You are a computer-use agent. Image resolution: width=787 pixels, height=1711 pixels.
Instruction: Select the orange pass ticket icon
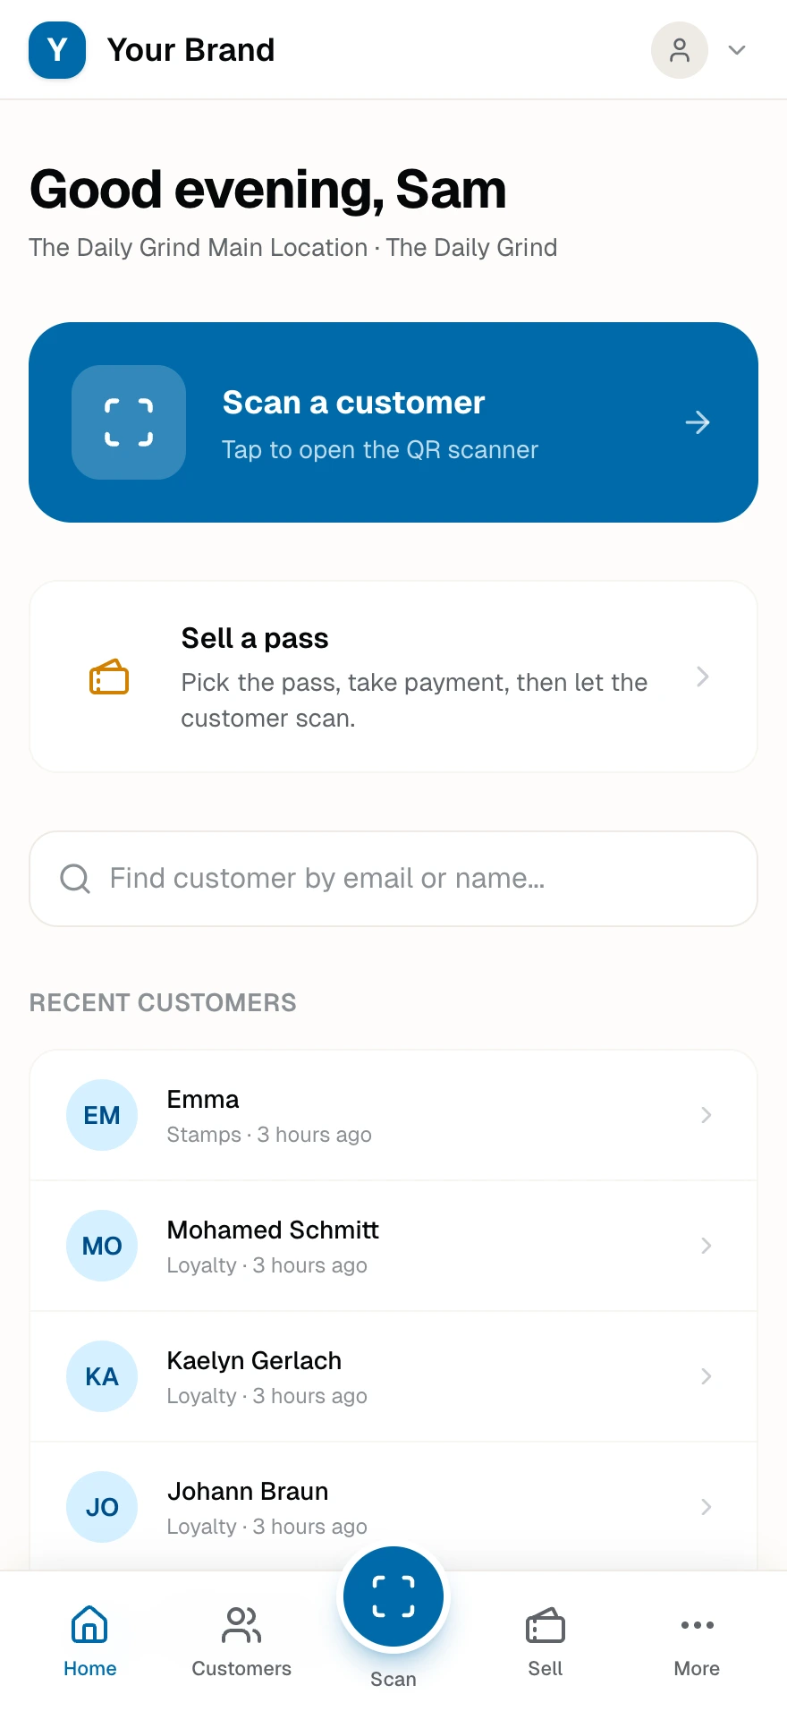pos(109,677)
